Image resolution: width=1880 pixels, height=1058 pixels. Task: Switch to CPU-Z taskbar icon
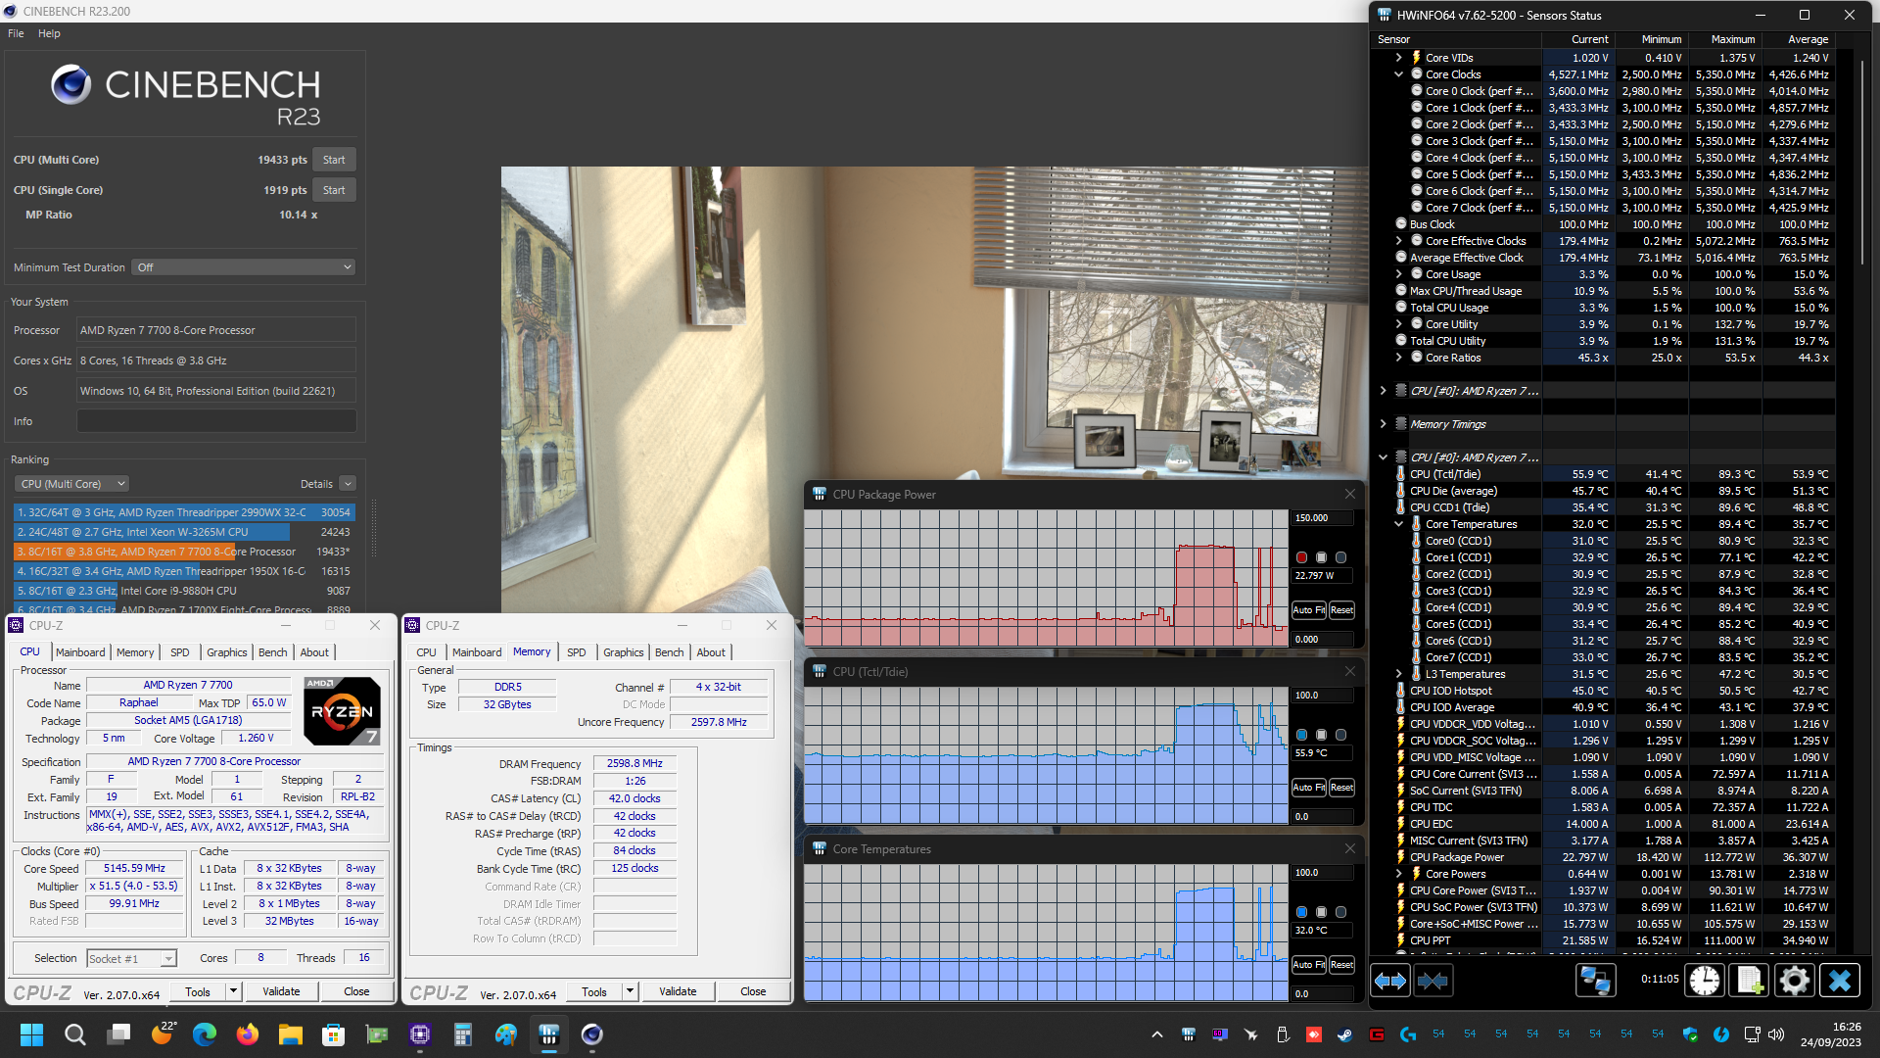click(x=420, y=1034)
